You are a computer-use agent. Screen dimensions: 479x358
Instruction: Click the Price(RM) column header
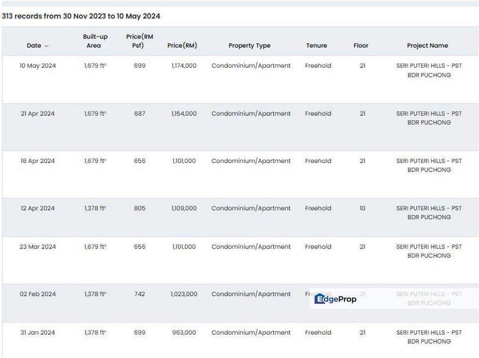[182, 45]
